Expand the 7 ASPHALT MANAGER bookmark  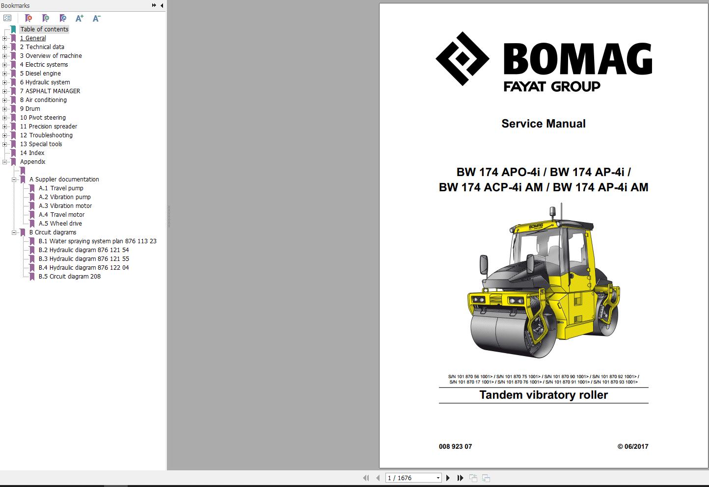click(5, 91)
